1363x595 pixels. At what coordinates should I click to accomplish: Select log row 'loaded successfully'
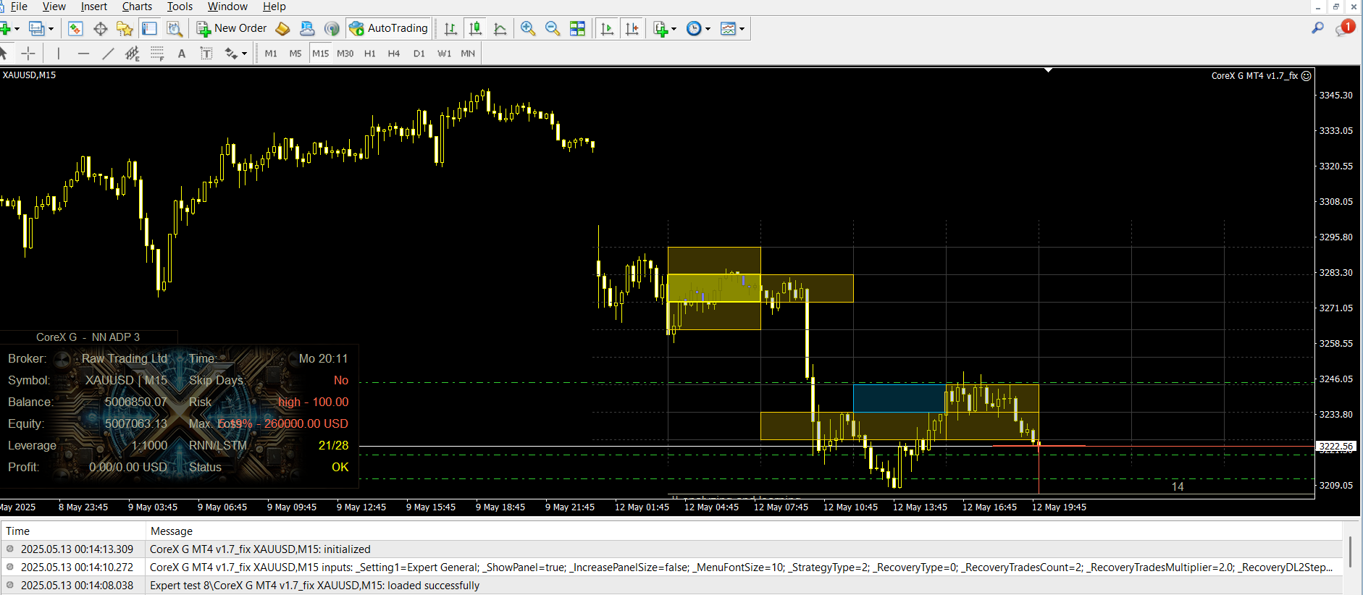pos(671,586)
